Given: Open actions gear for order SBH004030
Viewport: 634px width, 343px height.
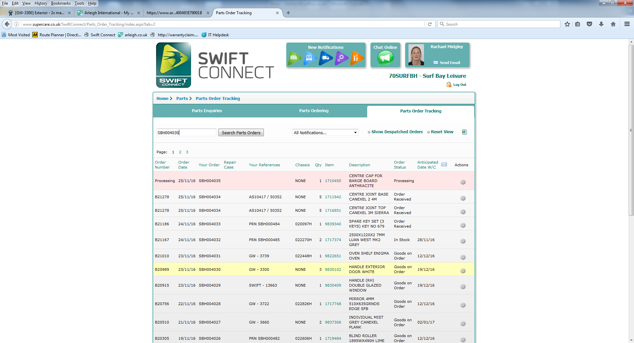Looking at the screenshot, I should click(463, 271).
